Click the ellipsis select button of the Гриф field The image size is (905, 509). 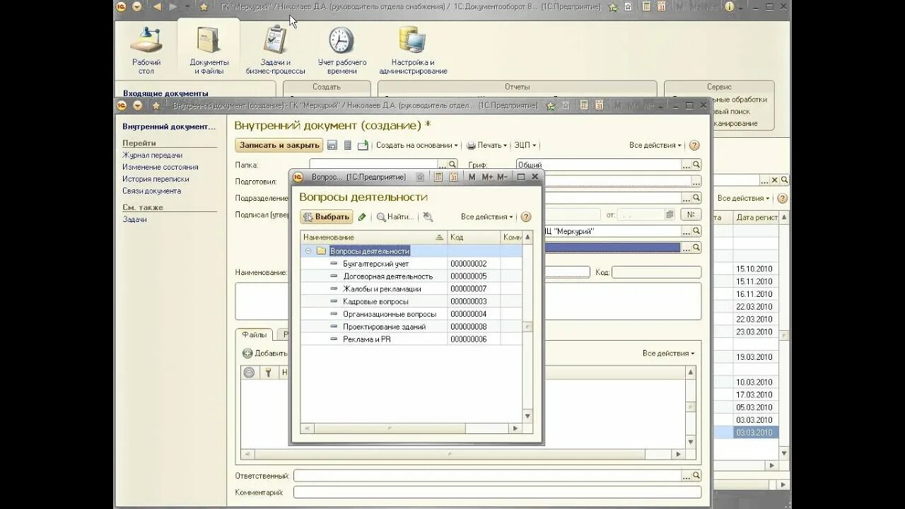(686, 165)
